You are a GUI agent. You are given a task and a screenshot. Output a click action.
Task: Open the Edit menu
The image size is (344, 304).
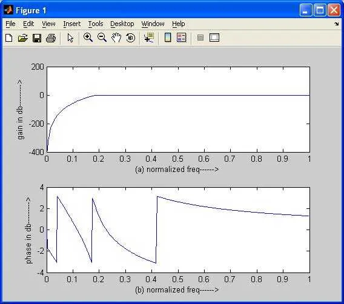click(28, 24)
